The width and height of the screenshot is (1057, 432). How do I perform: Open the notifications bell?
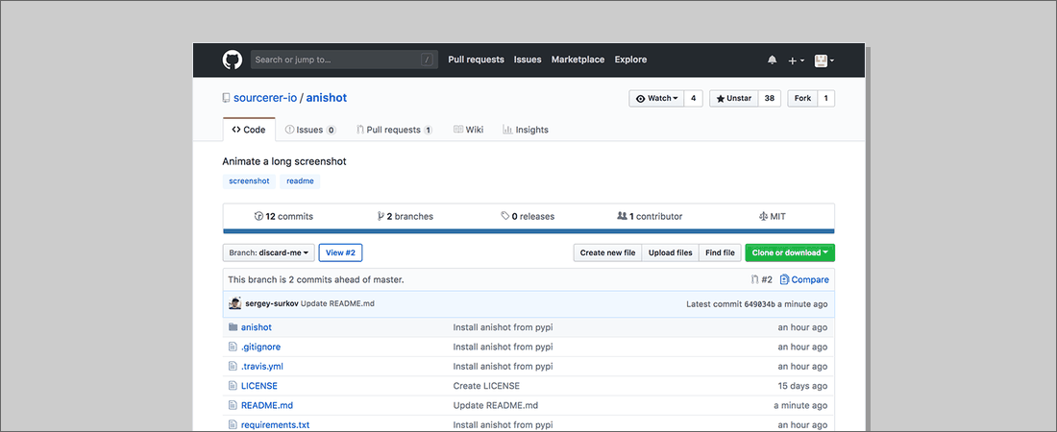[x=772, y=60]
